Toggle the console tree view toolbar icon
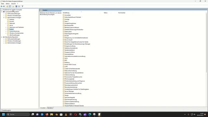Viewport: 208px width, 117px height. (x=10, y=6)
